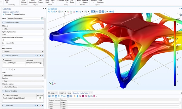Click the color legend bar in Graphics
This screenshot has height=109, width=182.
pyautogui.click(x=175, y=53)
